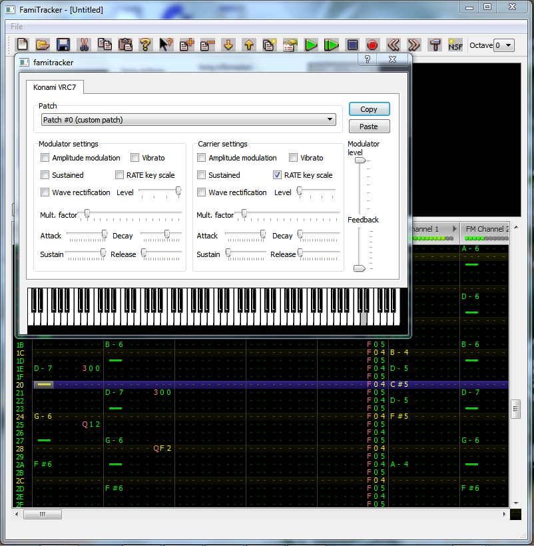Select the Konami VRC7 tab
The image size is (534, 546).
point(55,87)
